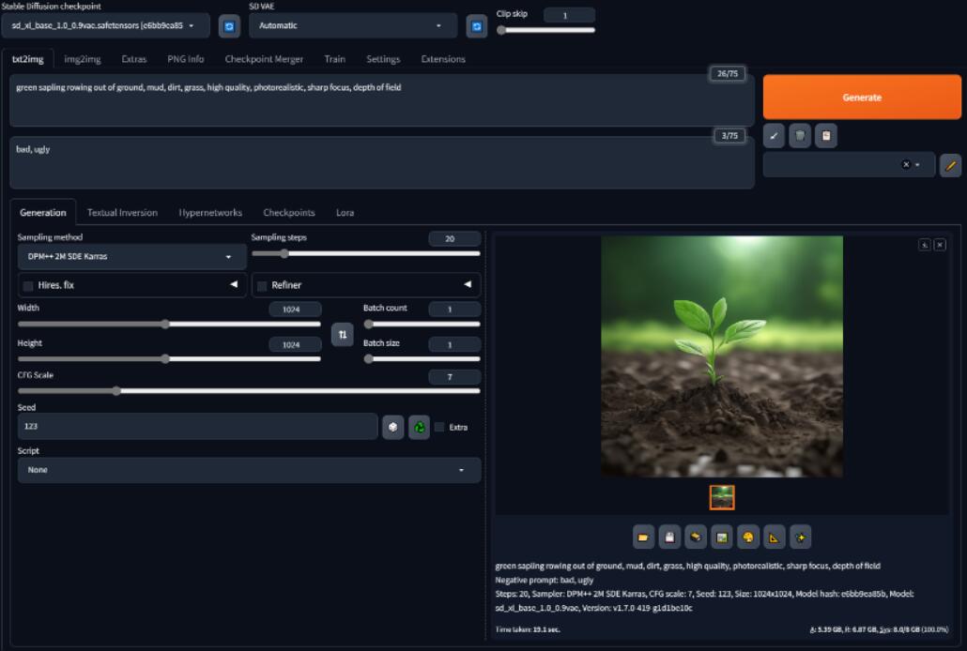Refresh the SD VAE list
The image size is (967, 651).
click(x=476, y=26)
